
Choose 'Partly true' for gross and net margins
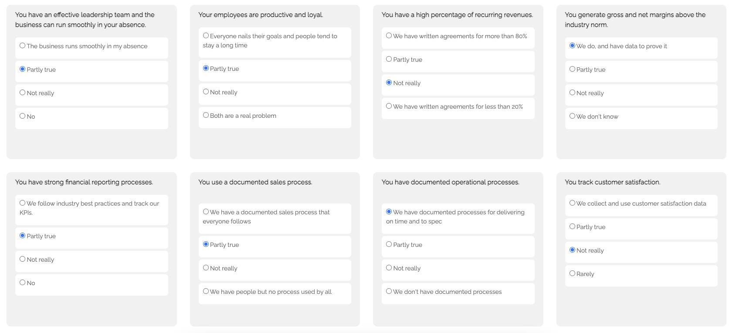[x=573, y=69]
